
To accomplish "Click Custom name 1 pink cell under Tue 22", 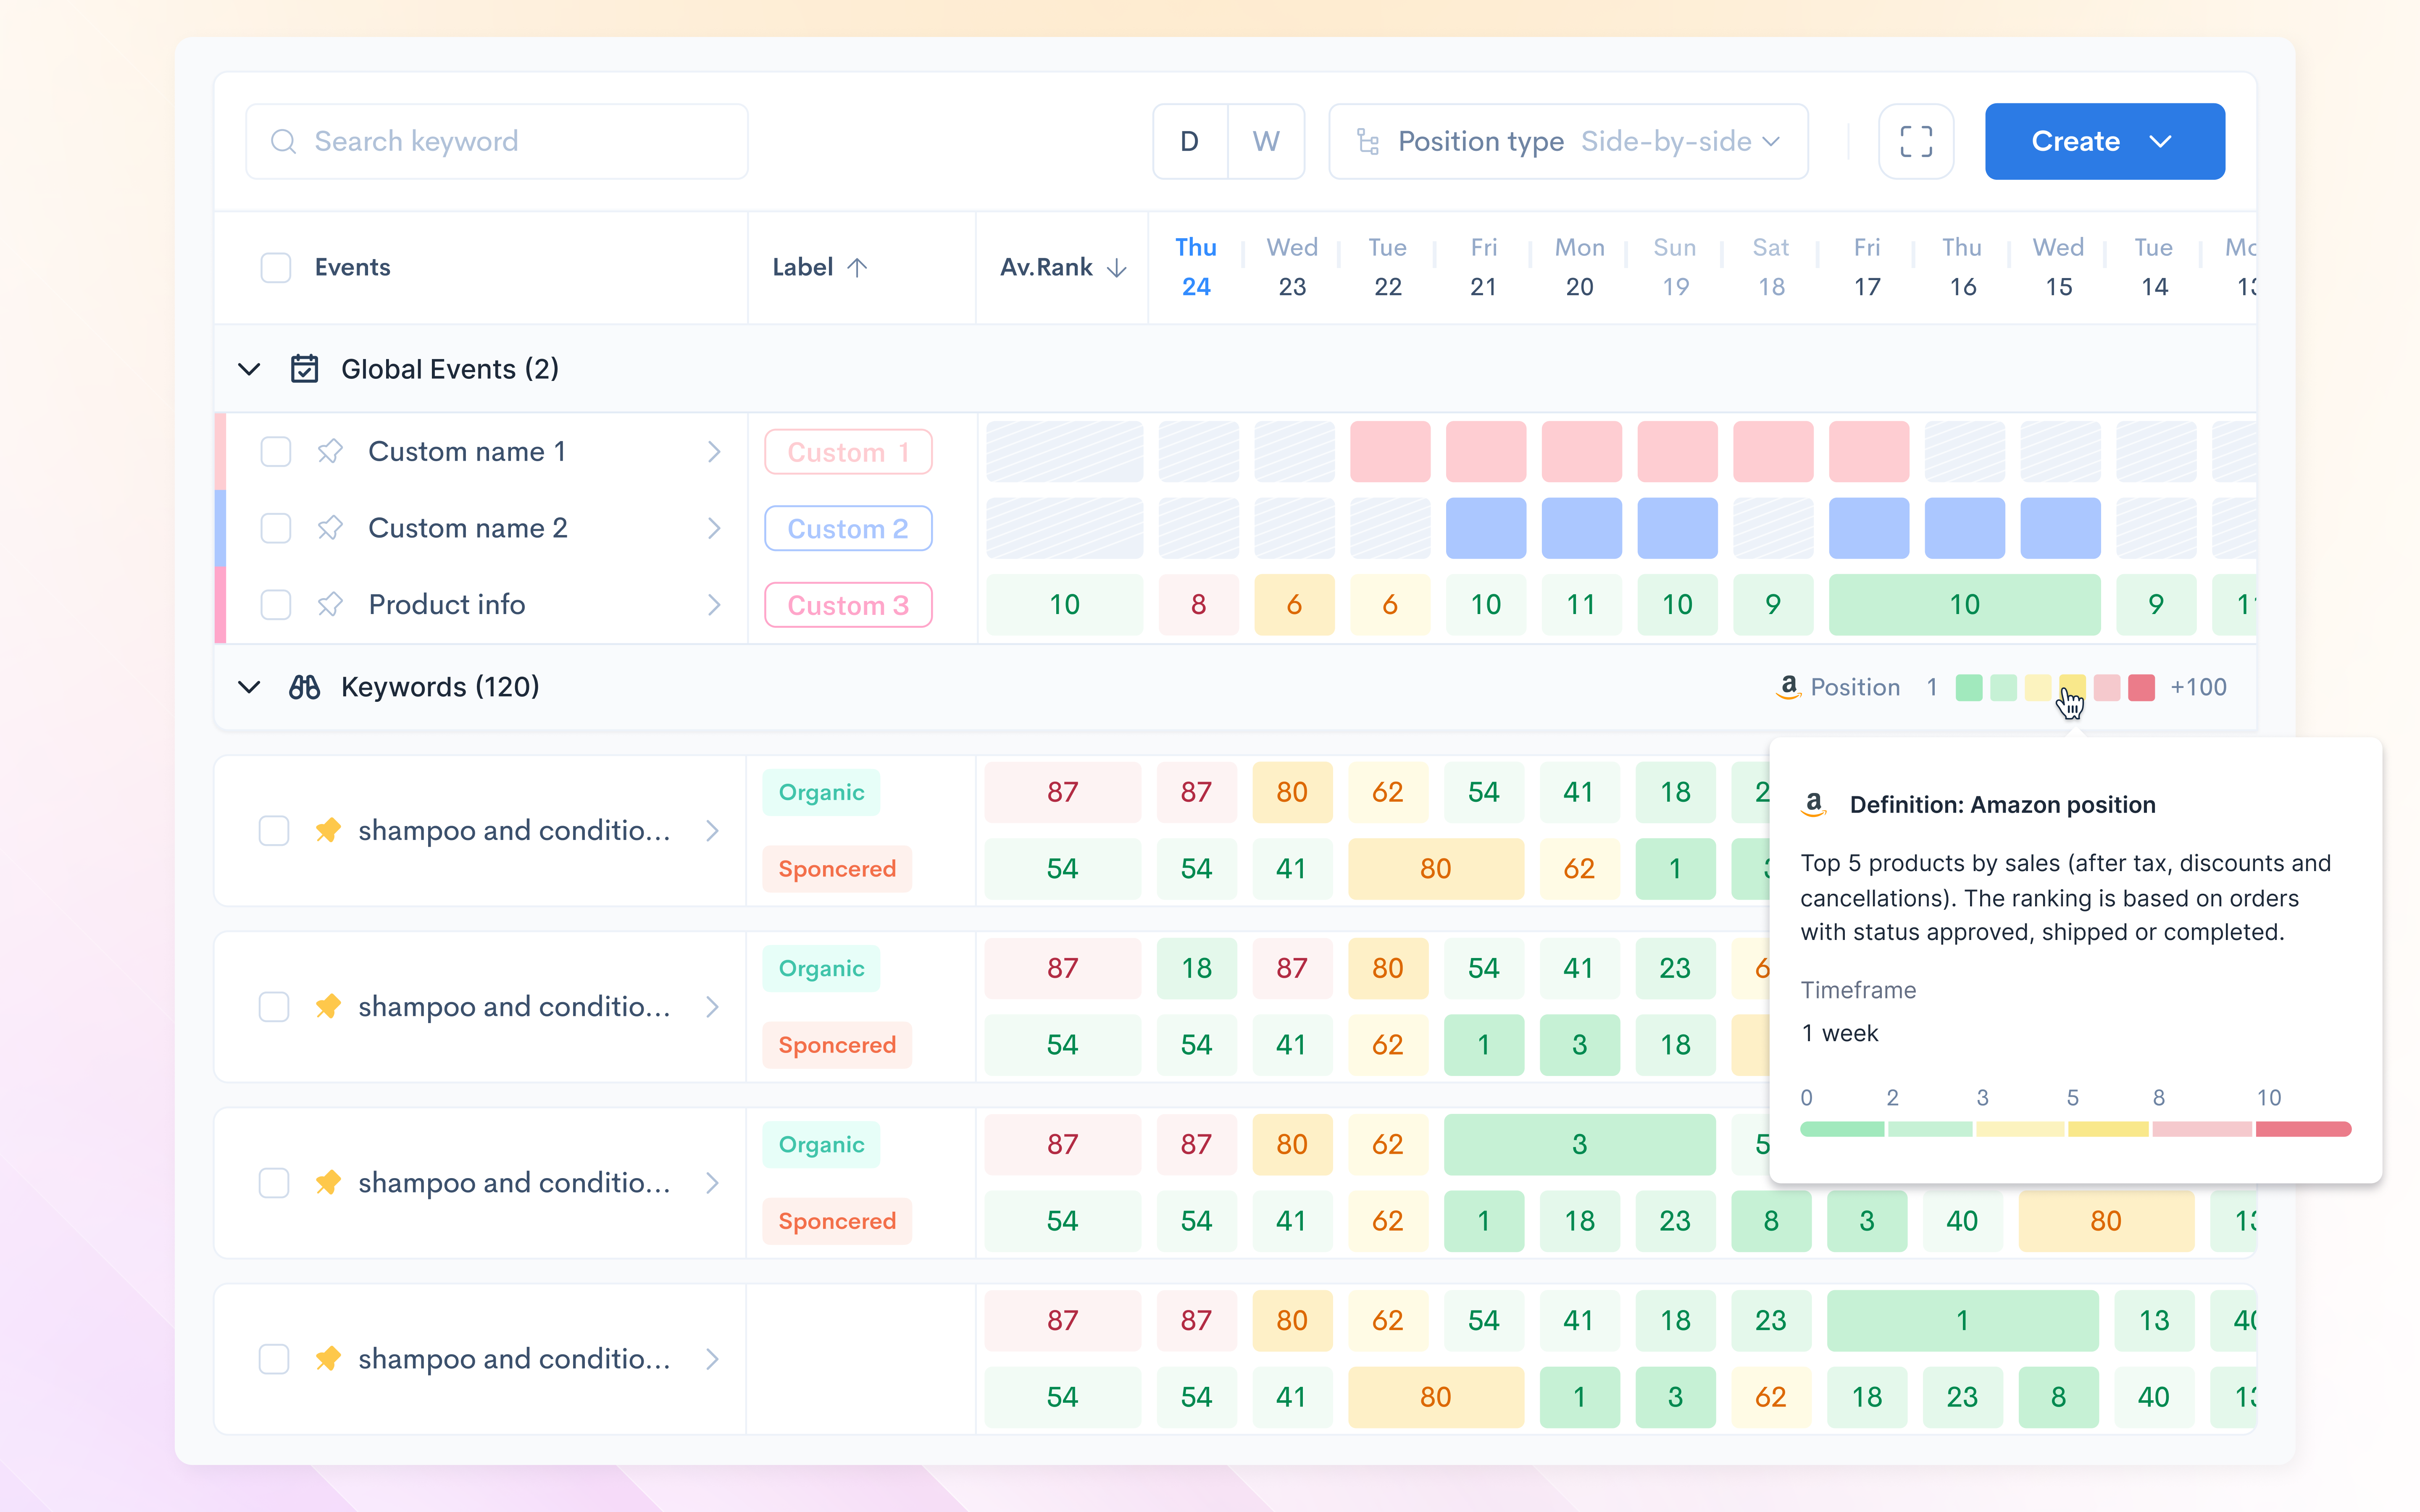I will (x=1389, y=452).
